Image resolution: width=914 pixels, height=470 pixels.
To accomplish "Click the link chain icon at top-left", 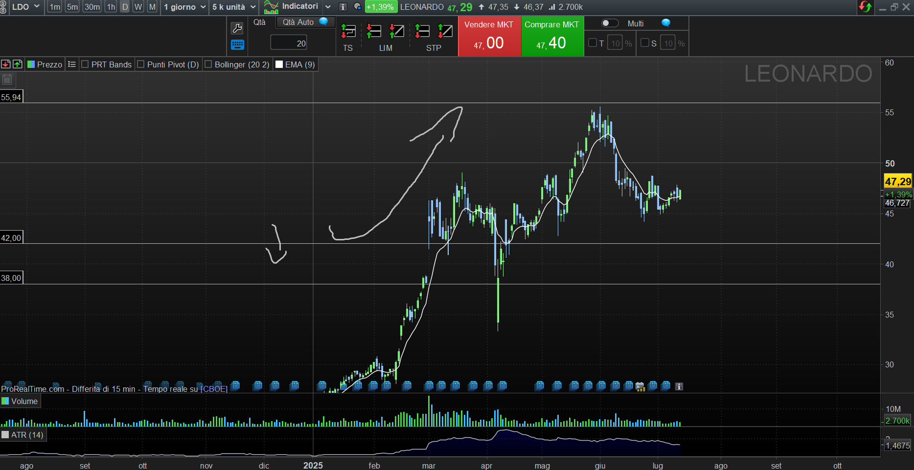I will 3,7.
